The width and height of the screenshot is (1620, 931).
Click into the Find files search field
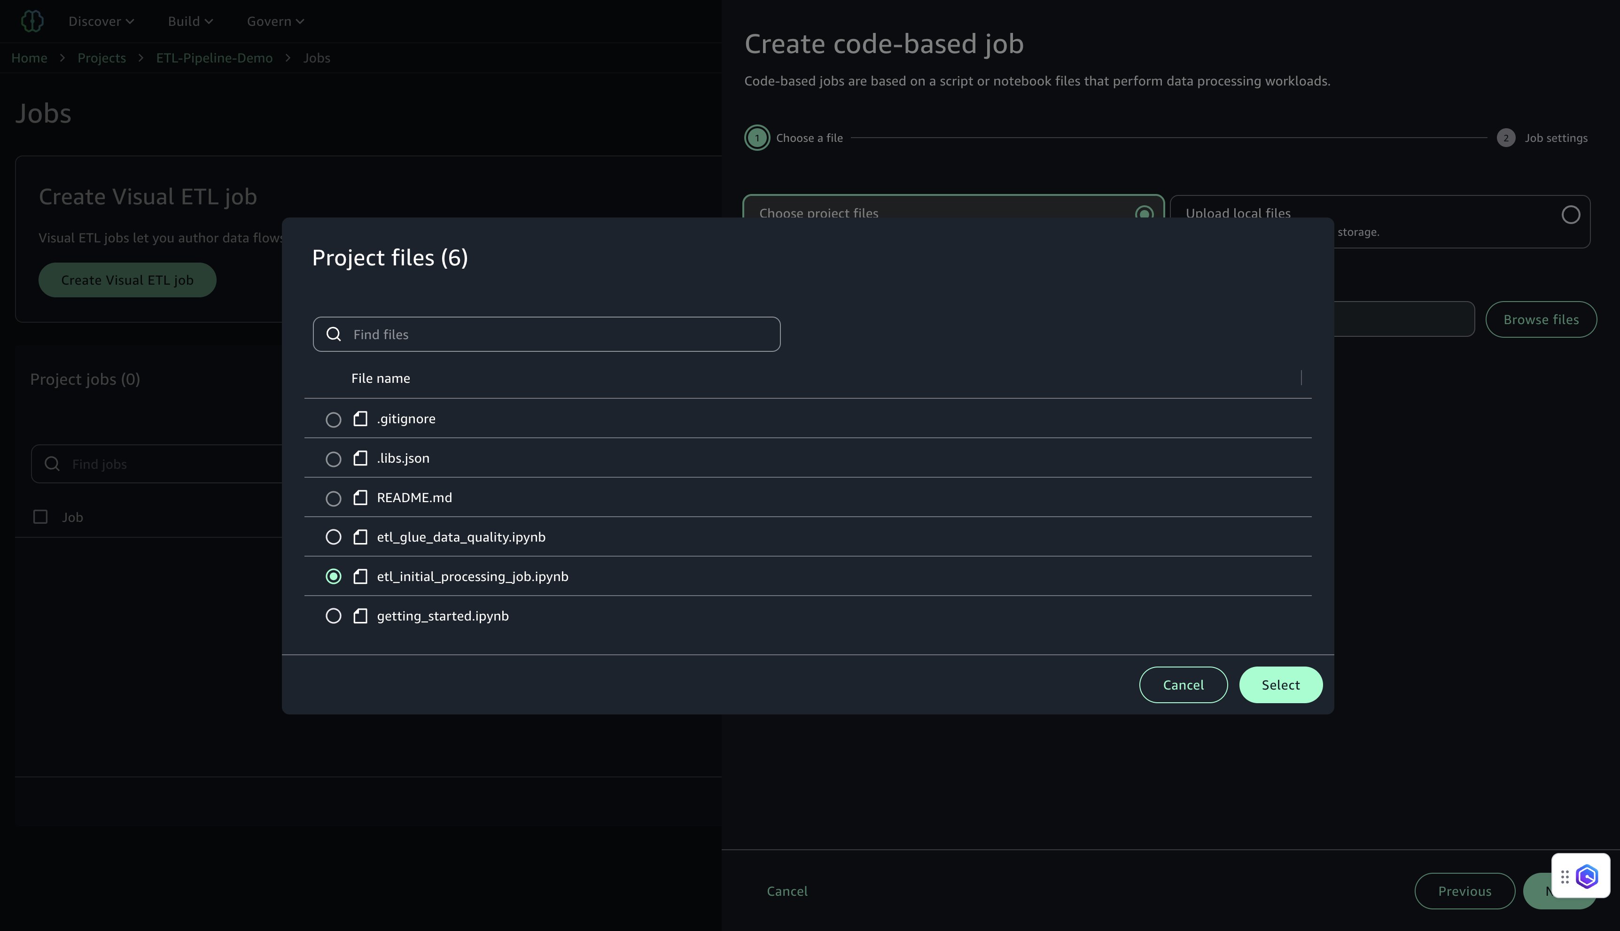pos(556,334)
